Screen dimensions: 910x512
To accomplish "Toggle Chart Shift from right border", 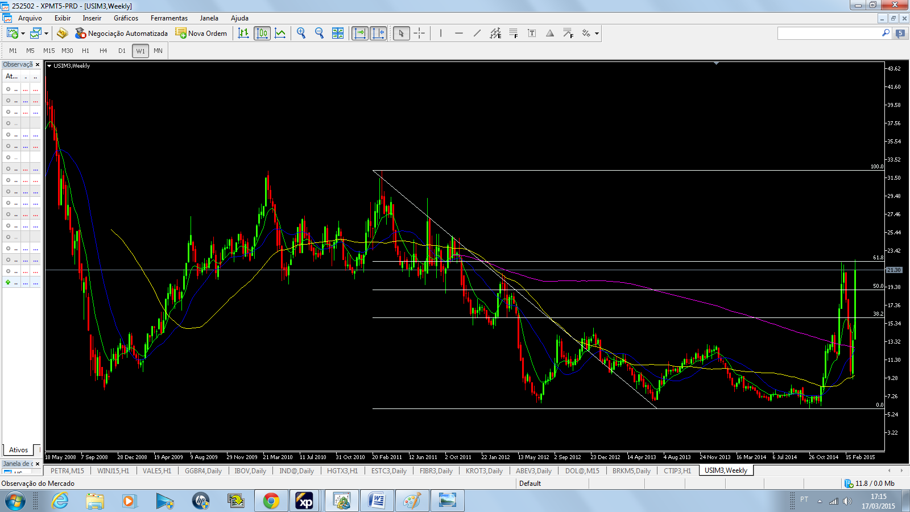I will click(x=378, y=33).
